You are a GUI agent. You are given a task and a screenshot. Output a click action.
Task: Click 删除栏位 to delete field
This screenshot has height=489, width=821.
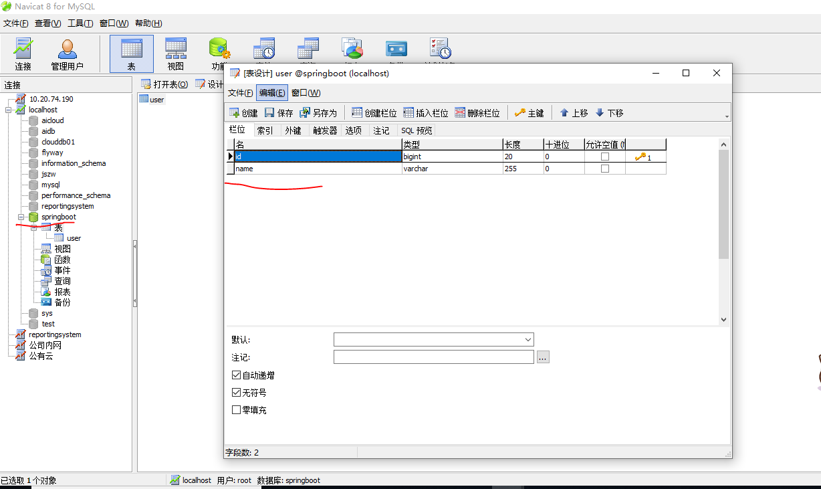(x=477, y=113)
